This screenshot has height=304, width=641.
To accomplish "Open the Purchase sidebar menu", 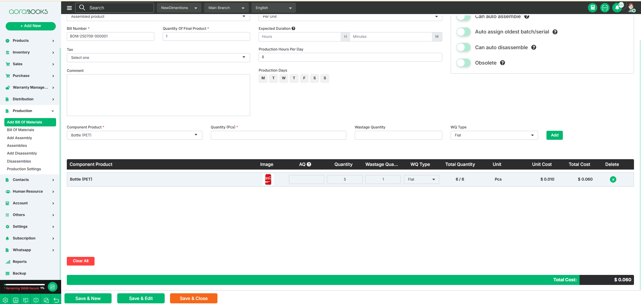I will [x=30, y=76].
